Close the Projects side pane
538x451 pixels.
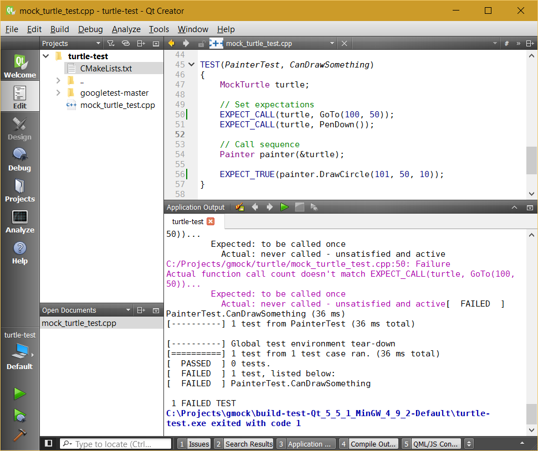coord(156,44)
